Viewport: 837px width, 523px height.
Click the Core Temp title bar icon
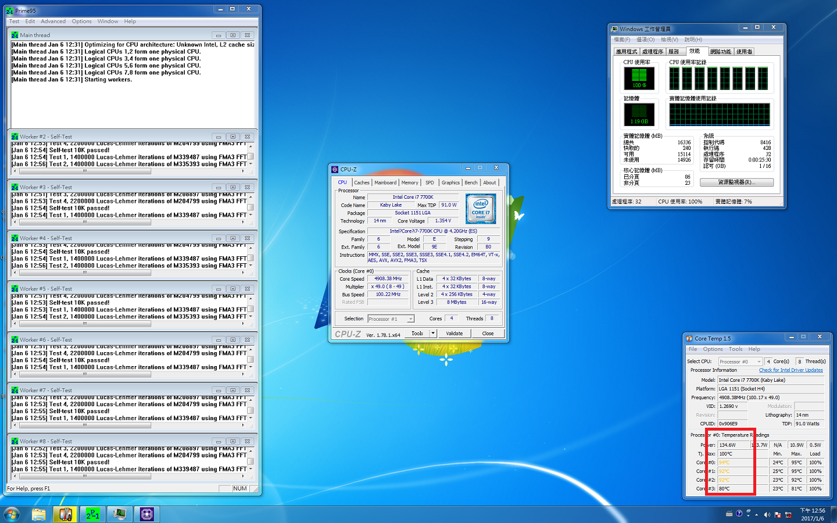click(x=689, y=338)
